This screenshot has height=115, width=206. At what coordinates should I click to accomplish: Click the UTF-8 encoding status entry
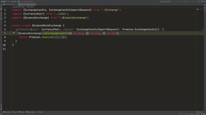(186, 114)
